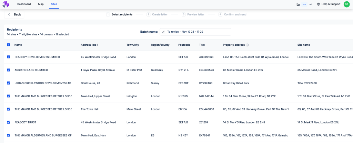The height and width of the screenshot is (143, 353).
Task: Click the measurement units ruler icon
Action: (x=298, y=4)
